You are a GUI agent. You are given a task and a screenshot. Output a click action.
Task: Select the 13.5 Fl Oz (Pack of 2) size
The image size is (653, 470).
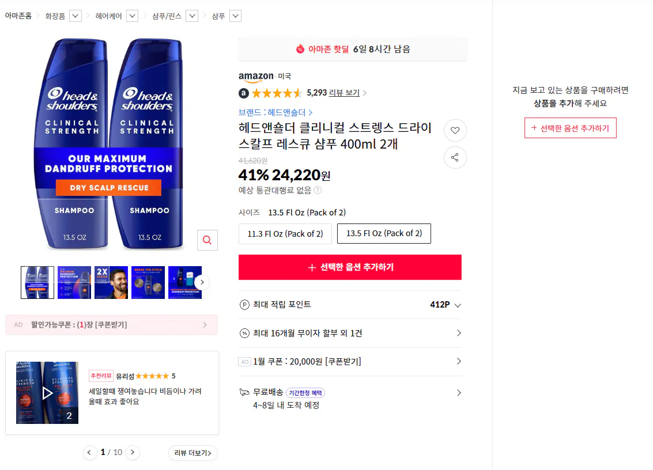(384, 234)
